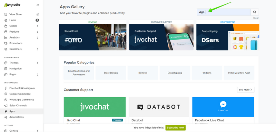Click the View Store storefront icon

coord(6,14)
